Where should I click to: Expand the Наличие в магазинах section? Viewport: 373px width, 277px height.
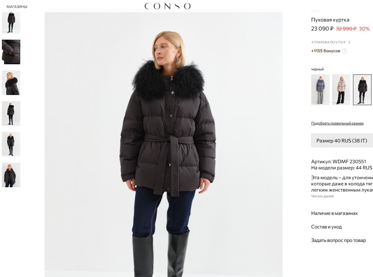pyautogui.click(x=334, y=213)
